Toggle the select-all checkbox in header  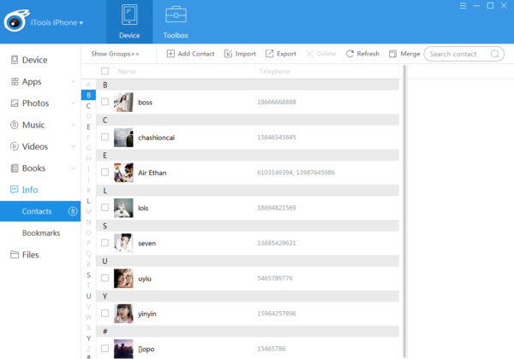[x=105, y=72]
